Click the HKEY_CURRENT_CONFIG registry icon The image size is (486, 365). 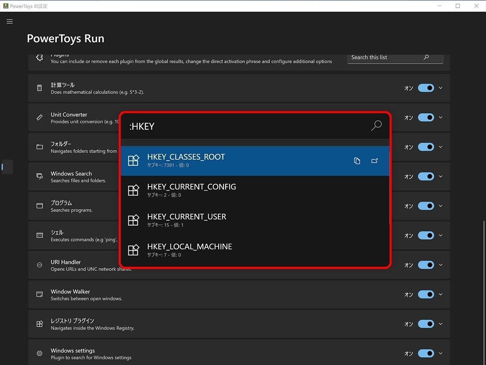pyautogui.click(x=134, y=190)
